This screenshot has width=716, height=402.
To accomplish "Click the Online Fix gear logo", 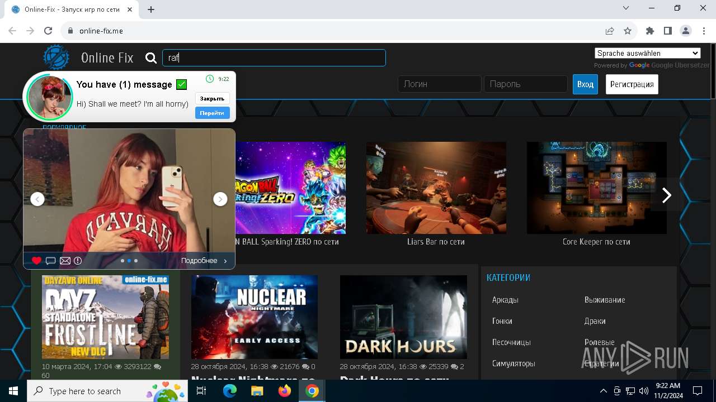I will click(x=56, y=58).
